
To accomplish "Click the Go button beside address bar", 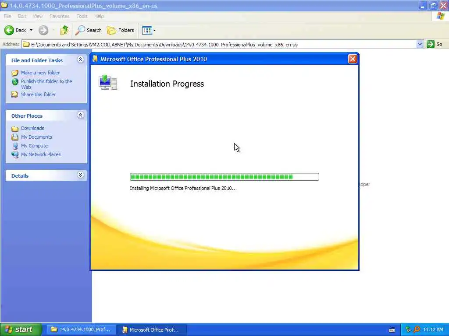I will [435, 44].
